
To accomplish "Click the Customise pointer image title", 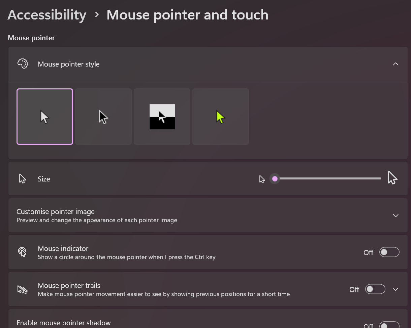I will 56,212.
